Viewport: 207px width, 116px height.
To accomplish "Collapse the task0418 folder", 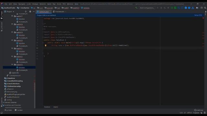I will click(12, 24).
